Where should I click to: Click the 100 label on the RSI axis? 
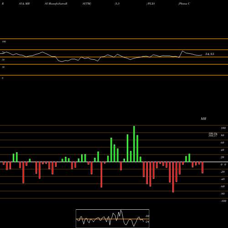pyautogui.click(x=4, y=41)
